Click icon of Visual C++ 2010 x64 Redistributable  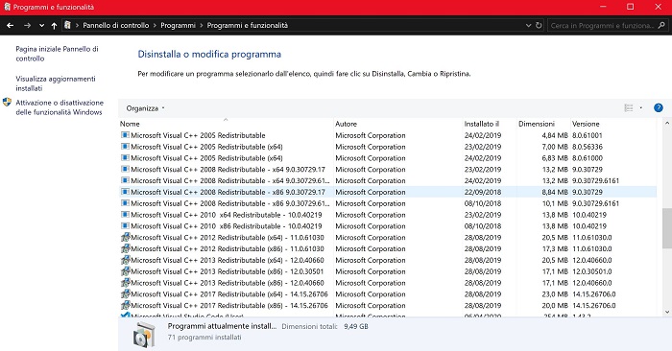coord(125,215)
